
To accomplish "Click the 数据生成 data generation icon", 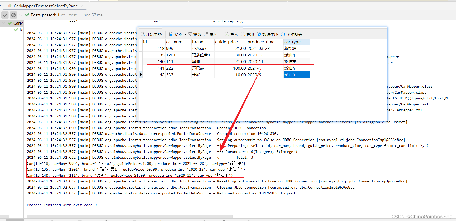I will (x=259, y=34).
